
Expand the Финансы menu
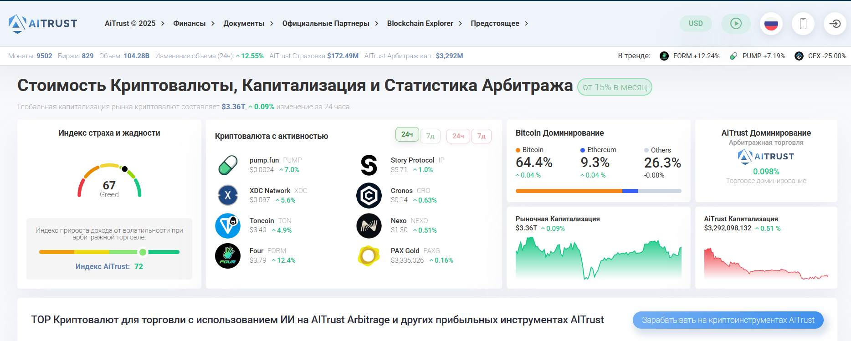(x=194, y=24)
